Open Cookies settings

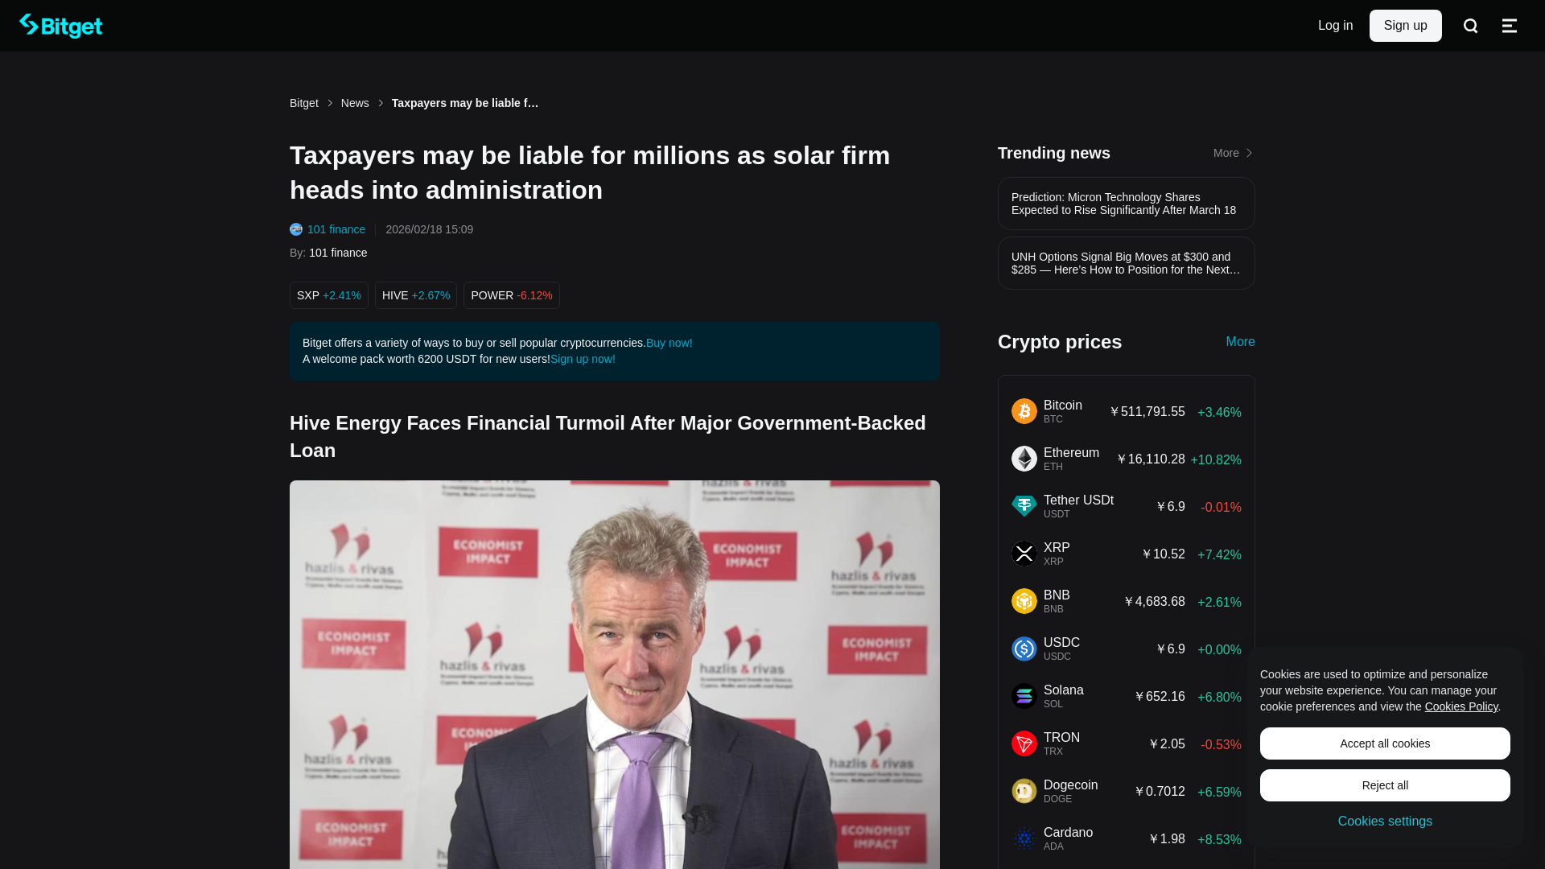(1385, 822)
